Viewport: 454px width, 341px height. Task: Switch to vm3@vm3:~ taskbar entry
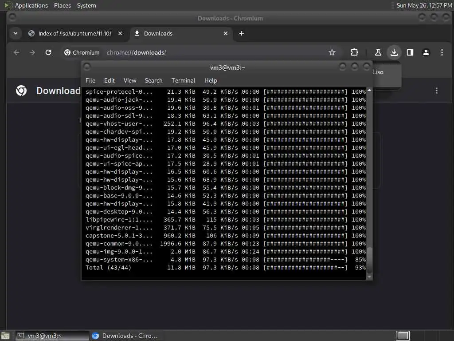click(52, 336)
